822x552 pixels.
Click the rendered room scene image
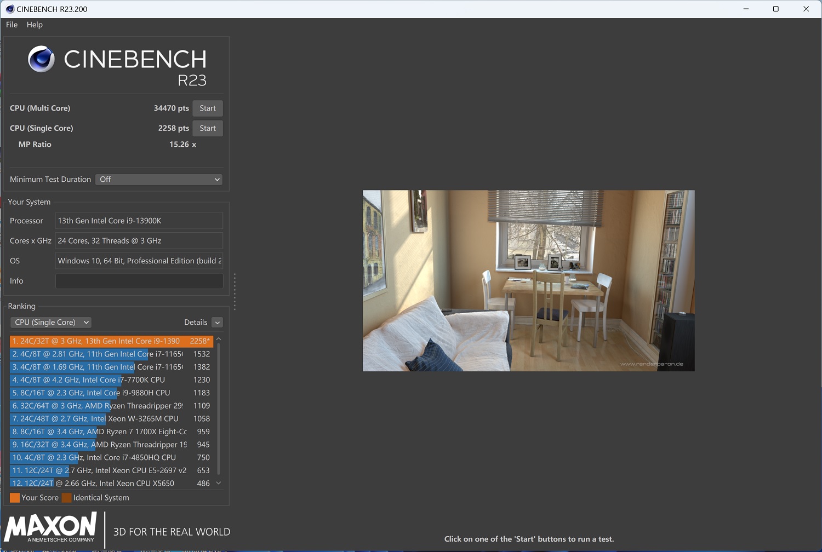(x=529, y=280)
